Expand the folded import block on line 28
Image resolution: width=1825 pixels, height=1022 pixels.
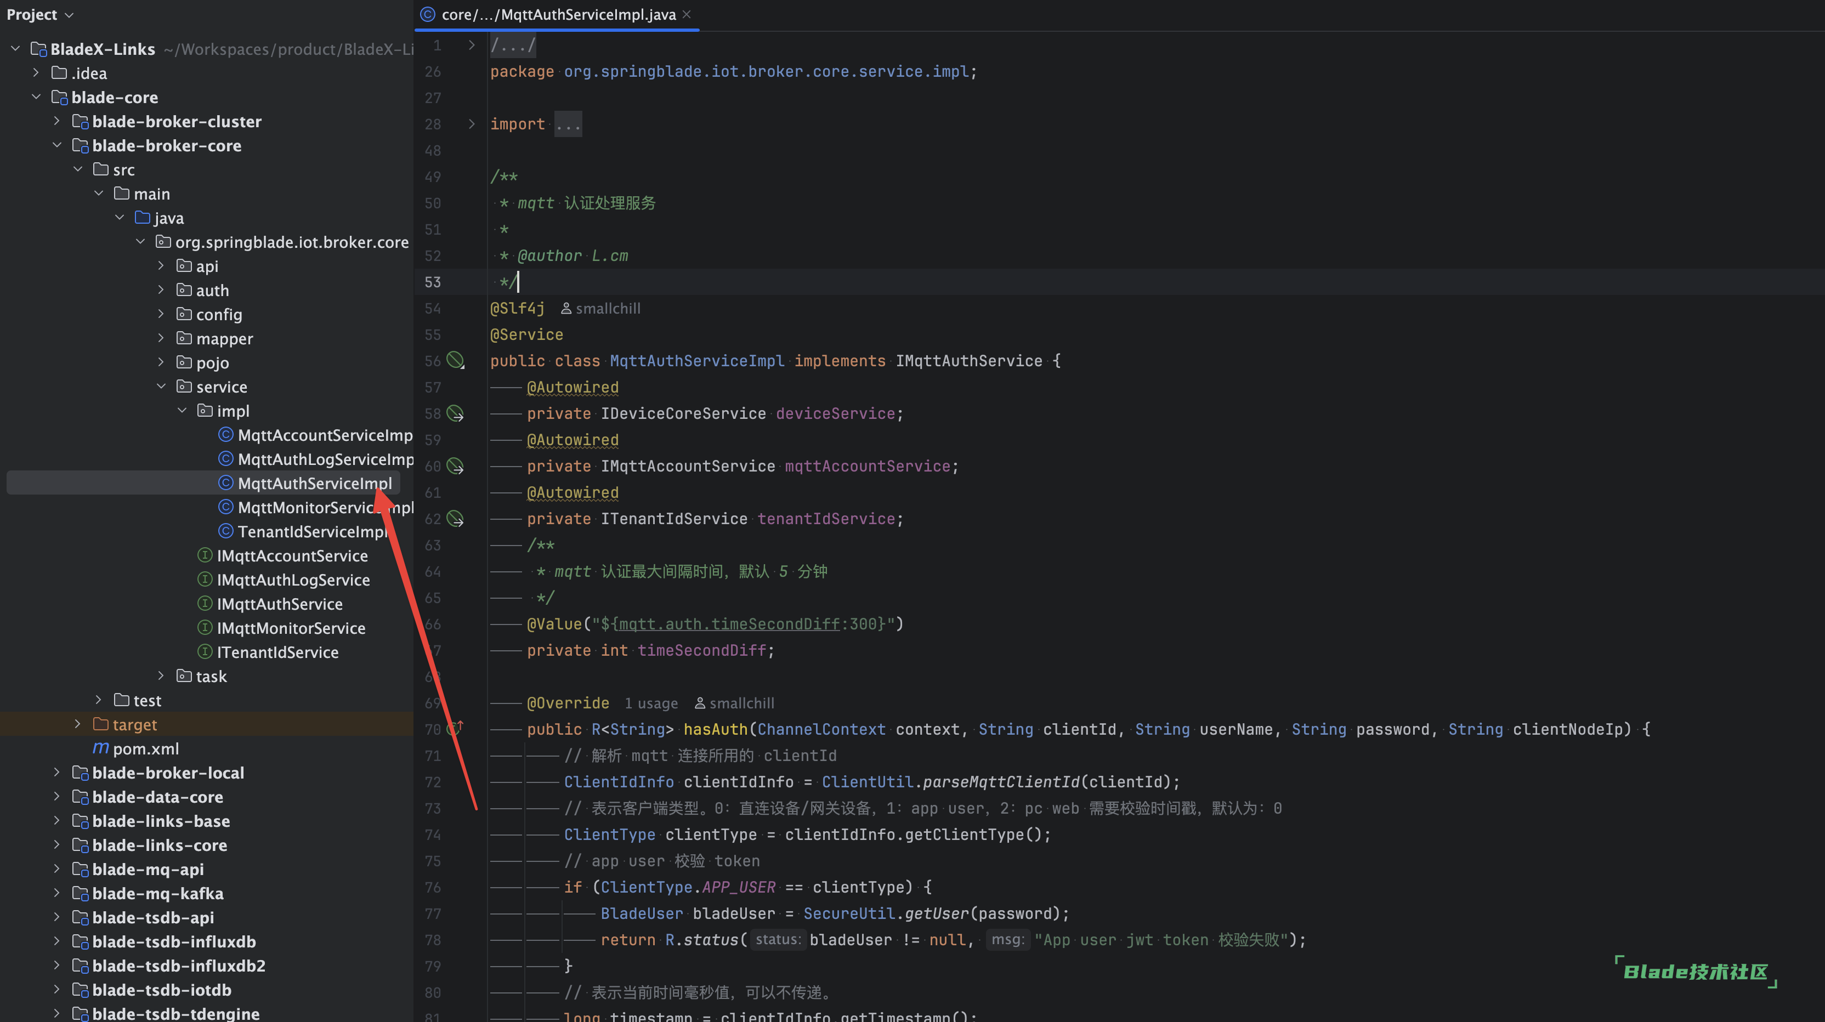472,124
